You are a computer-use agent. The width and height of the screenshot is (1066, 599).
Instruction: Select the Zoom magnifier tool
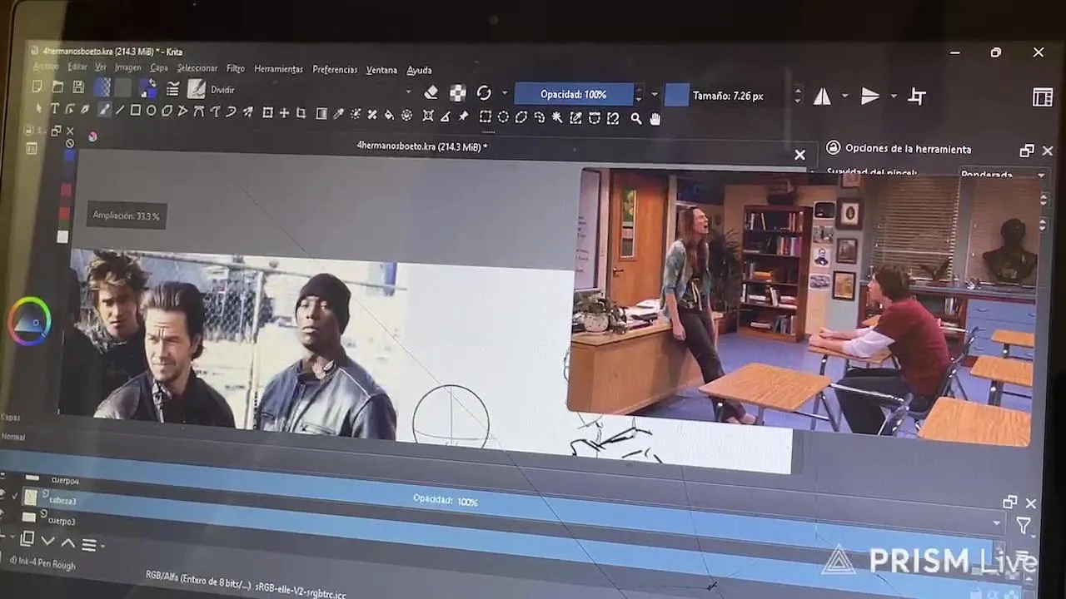[x=636, y=119]
